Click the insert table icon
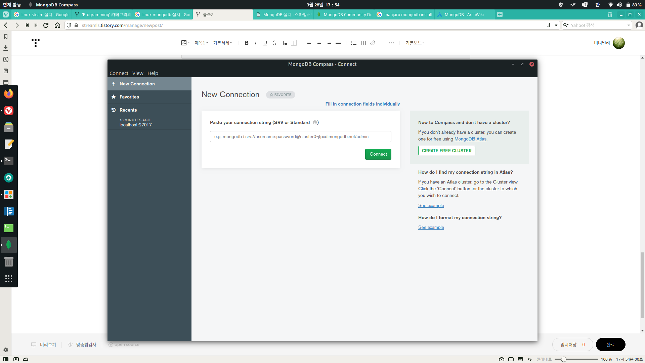Image resolution: width=645 pixels, height=363 pixels. pos(363,43)
